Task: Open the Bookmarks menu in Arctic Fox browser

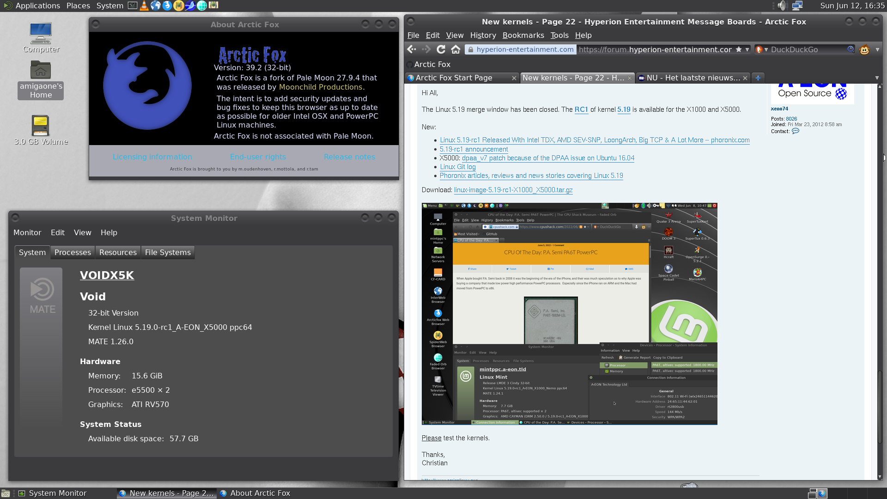Action: [523, 35]
